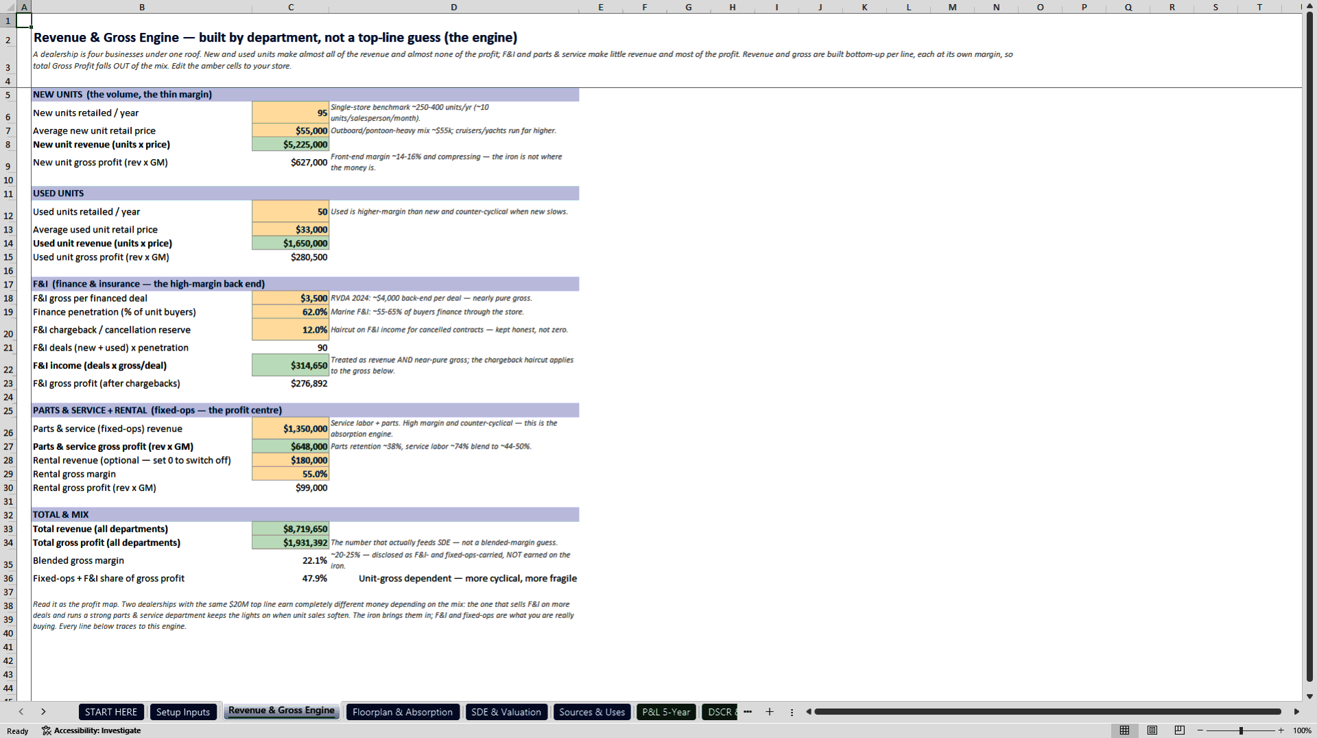This screenshot has height=738, width=1317.
Task: Select row 33 header
Action: point(8,529)
